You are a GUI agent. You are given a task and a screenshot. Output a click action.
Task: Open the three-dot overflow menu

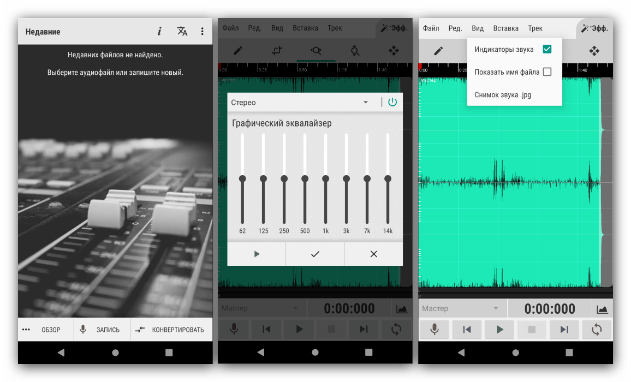pyautogui.click(x=202, y=32)
